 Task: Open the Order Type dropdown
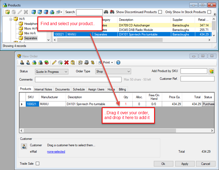pyautogui.click(x=113, y=72)
